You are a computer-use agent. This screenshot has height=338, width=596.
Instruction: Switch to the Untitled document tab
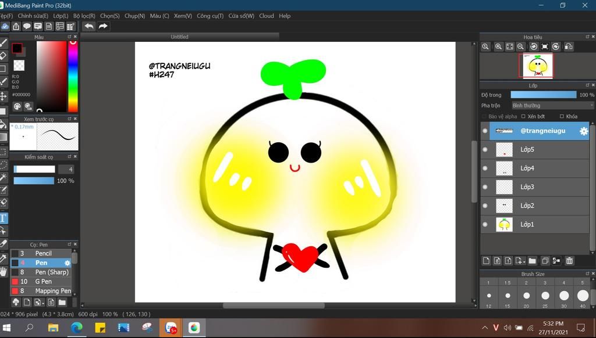click(x=179, y=37)
